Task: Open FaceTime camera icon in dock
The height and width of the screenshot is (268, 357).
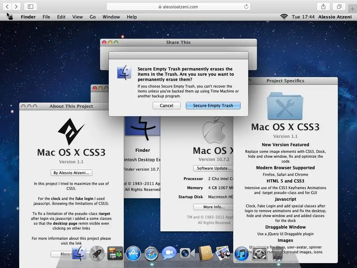Action: (187, 253)
